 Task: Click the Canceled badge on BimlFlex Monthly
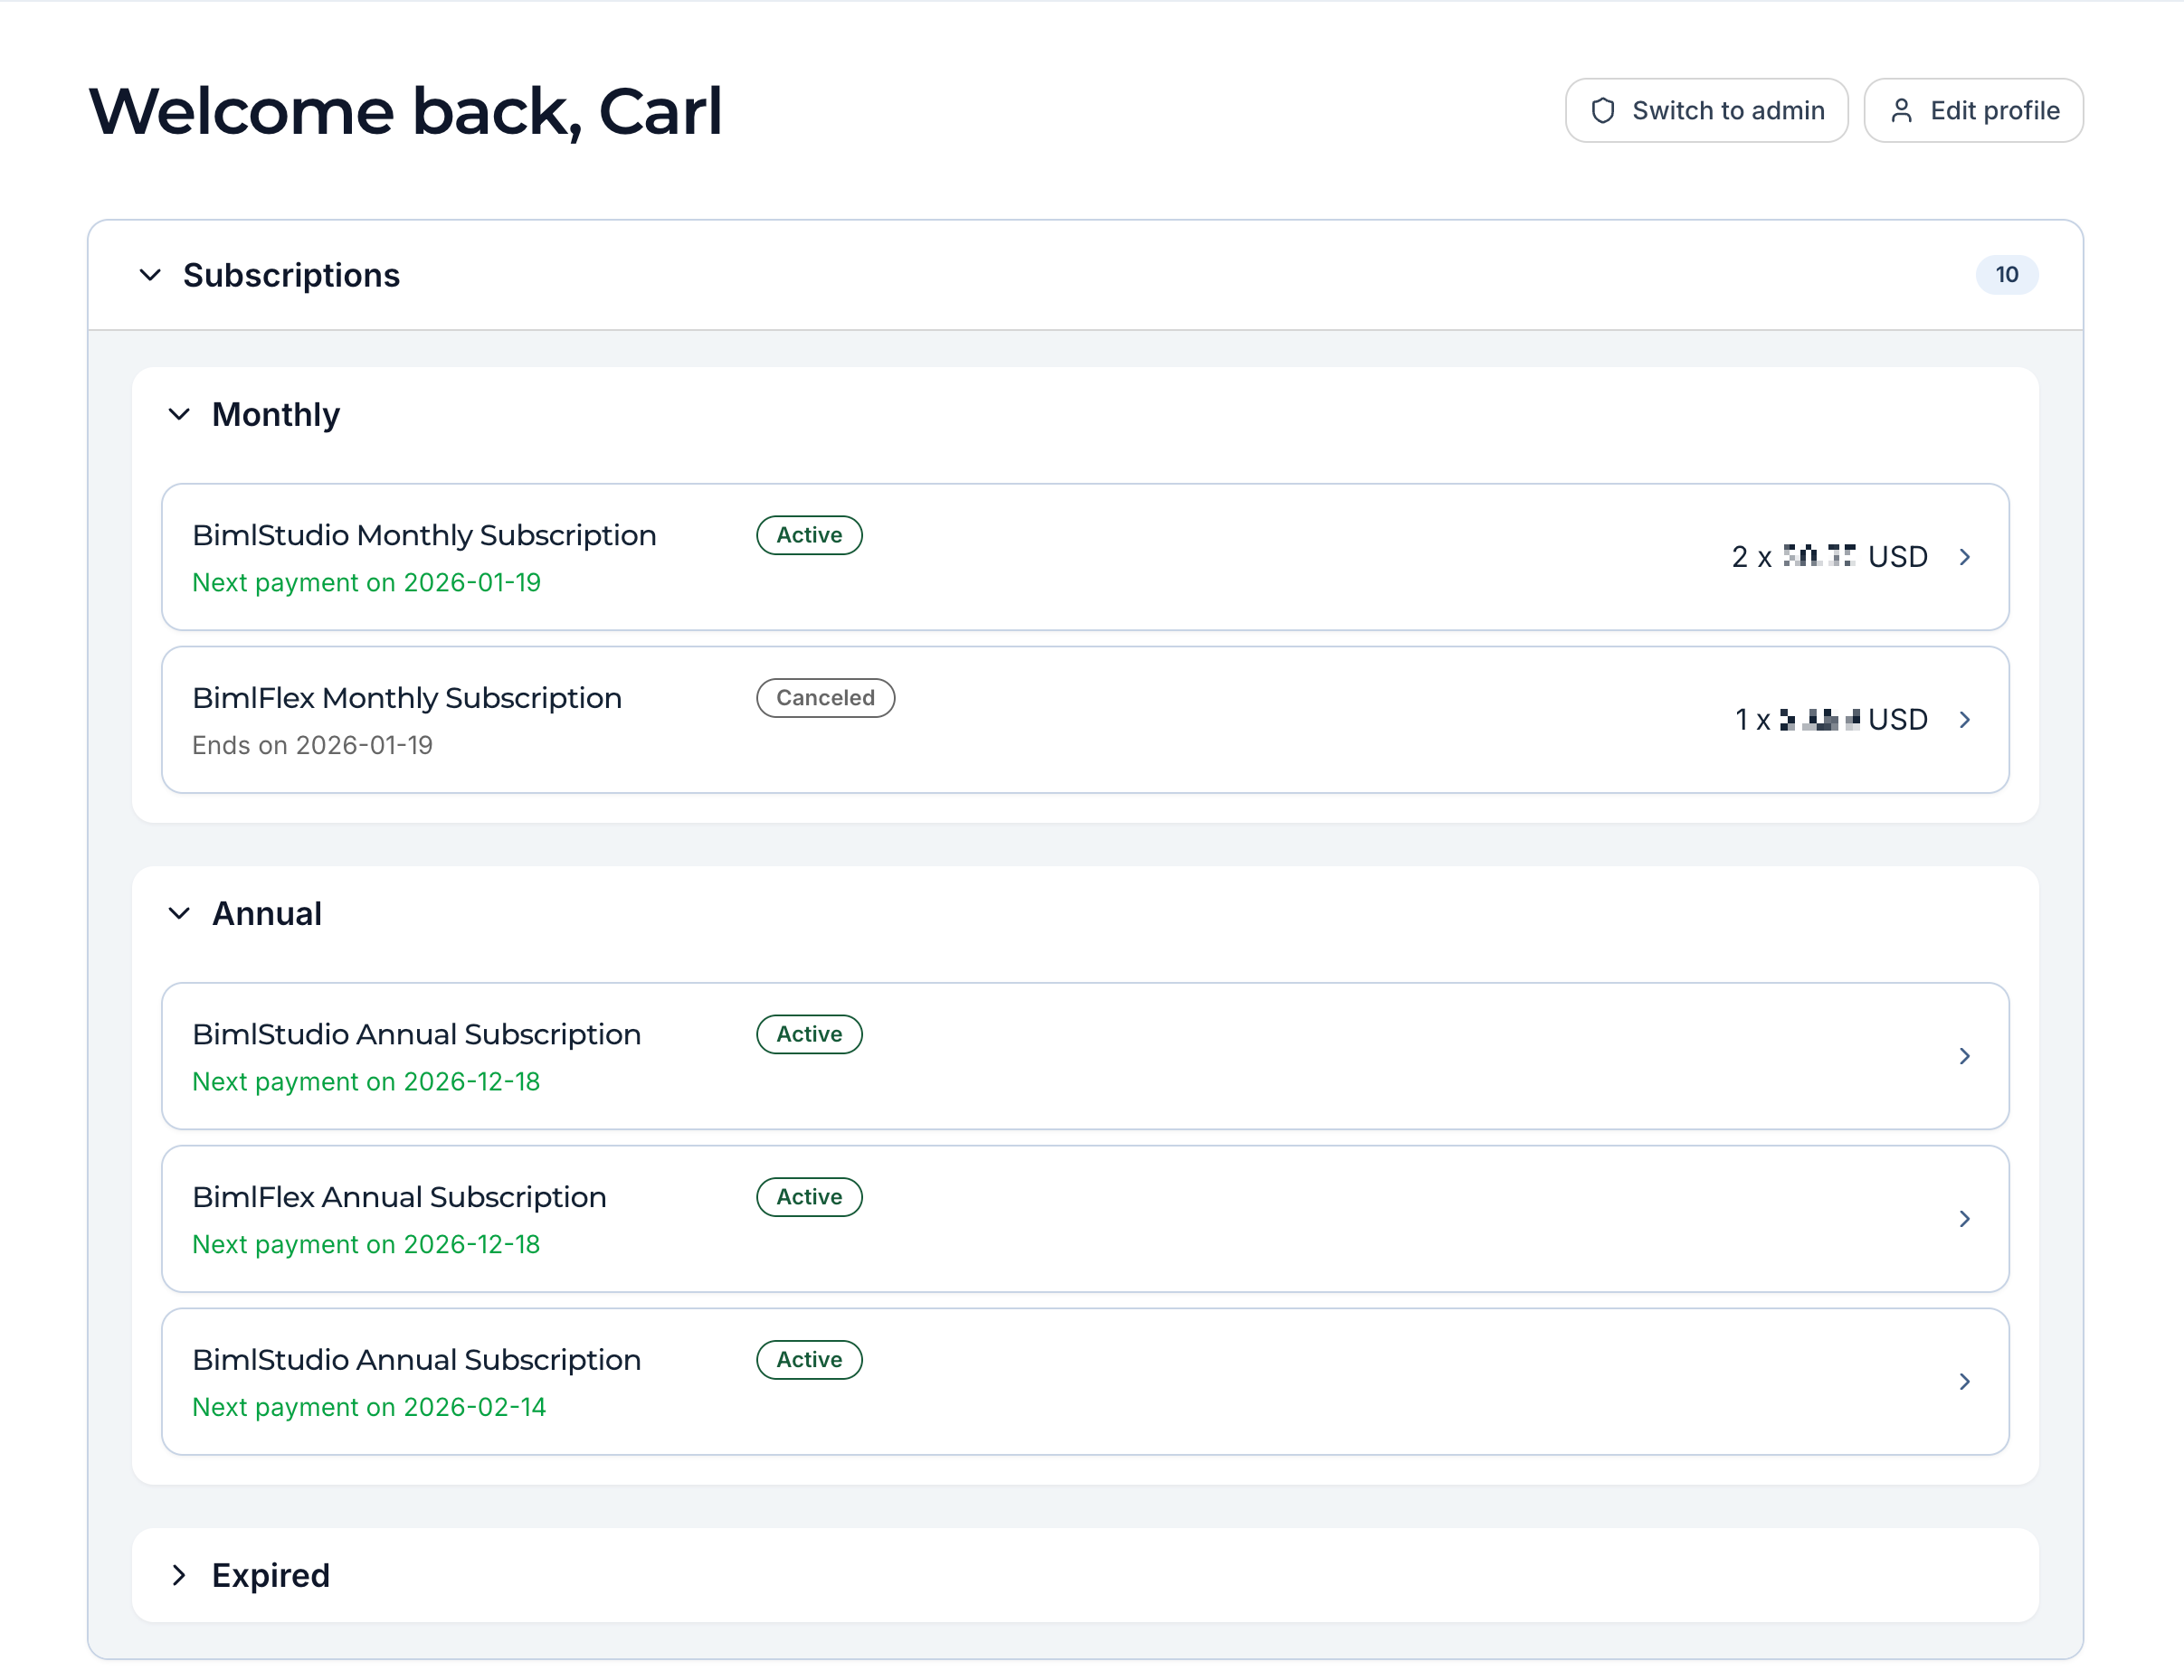click(825, 697)
